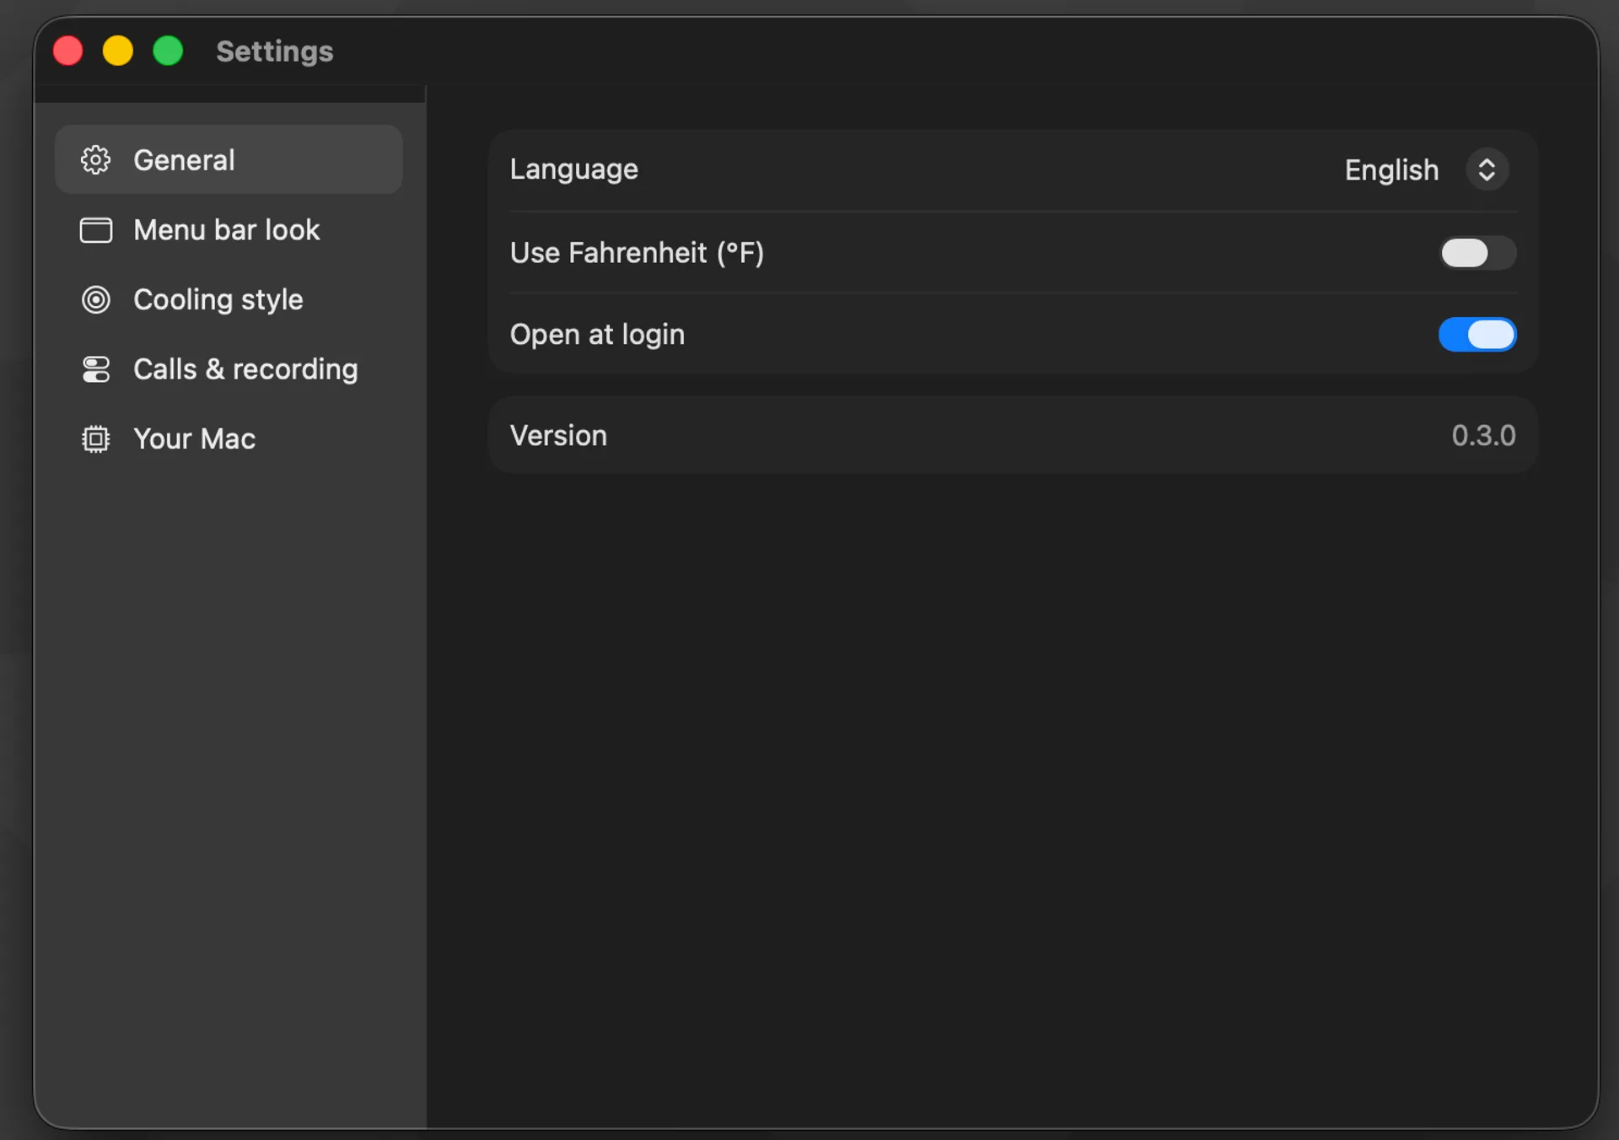
Task: Open the Language dropdown arrows
Action: (x=1487, y=169)
